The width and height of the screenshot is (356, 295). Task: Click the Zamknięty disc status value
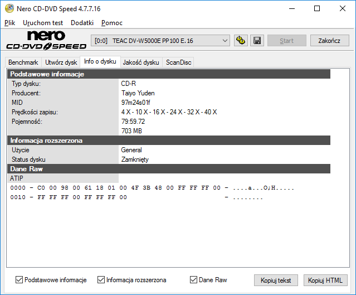tap(135, 159)
